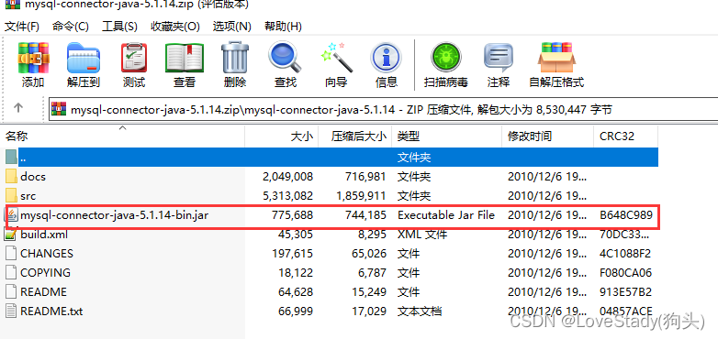
Task: Open the 选项(N) menu
Action: [231, 27]
